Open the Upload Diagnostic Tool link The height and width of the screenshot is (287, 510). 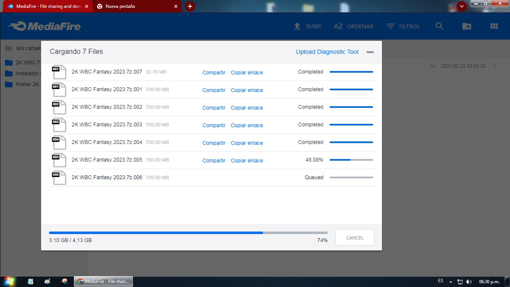pyautogui.click(x=327, y=52)
